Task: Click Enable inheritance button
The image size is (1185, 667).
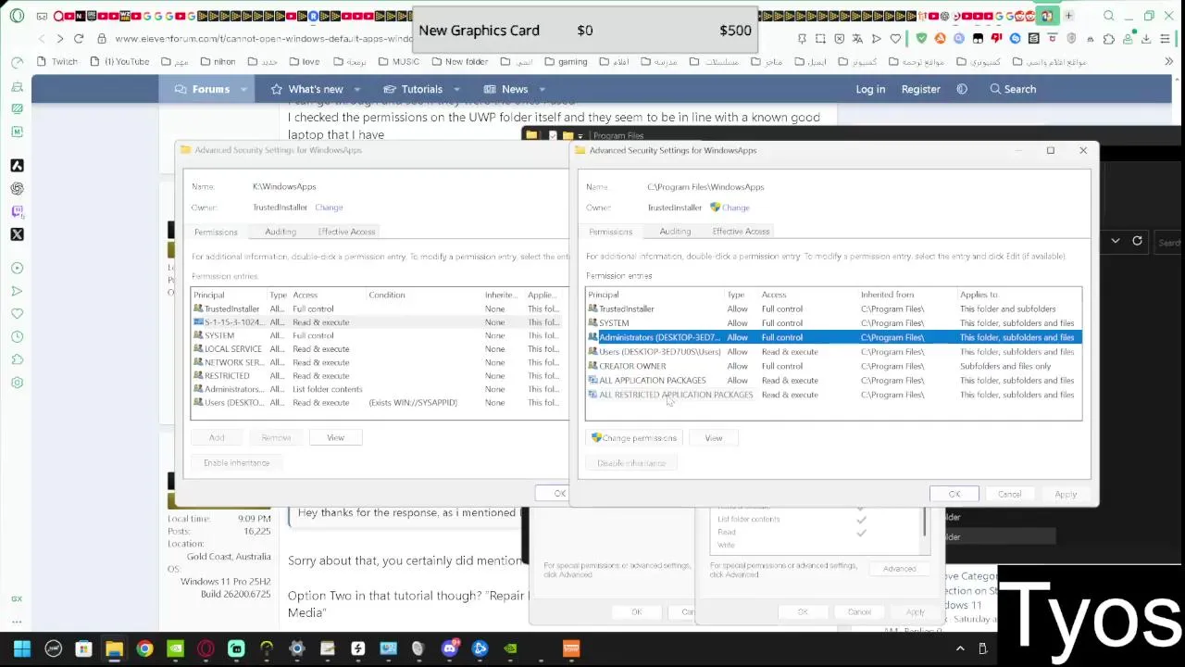Action: [x=236, y=463]
